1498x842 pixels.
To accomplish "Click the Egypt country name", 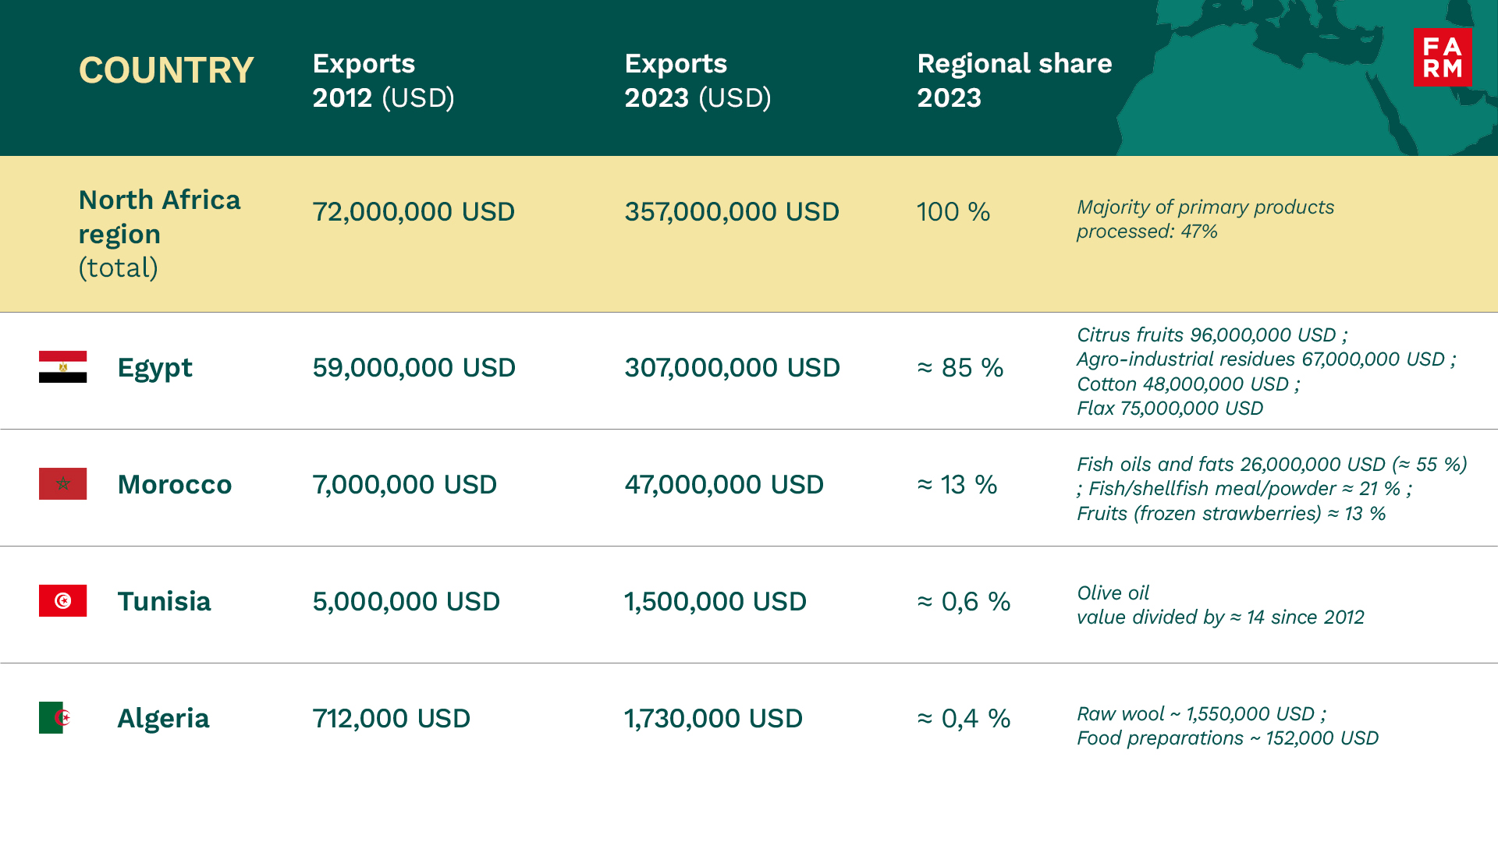I will click(x=154, y=367).
